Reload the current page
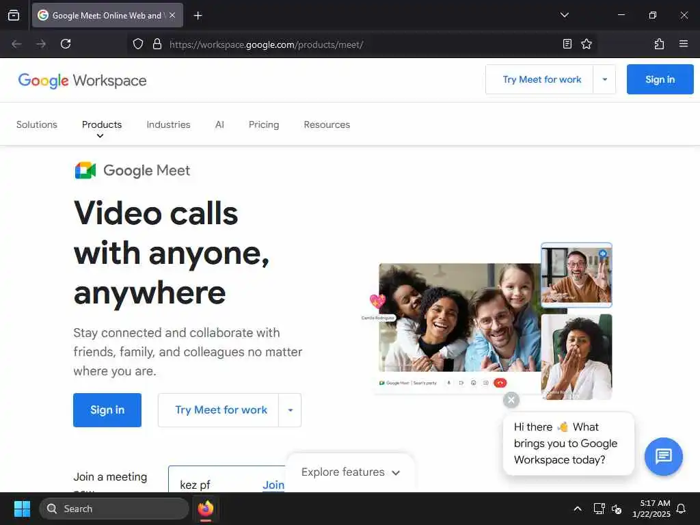Image resolution: width=700 pixels, height=525 pixels. [x=66, y=44]
